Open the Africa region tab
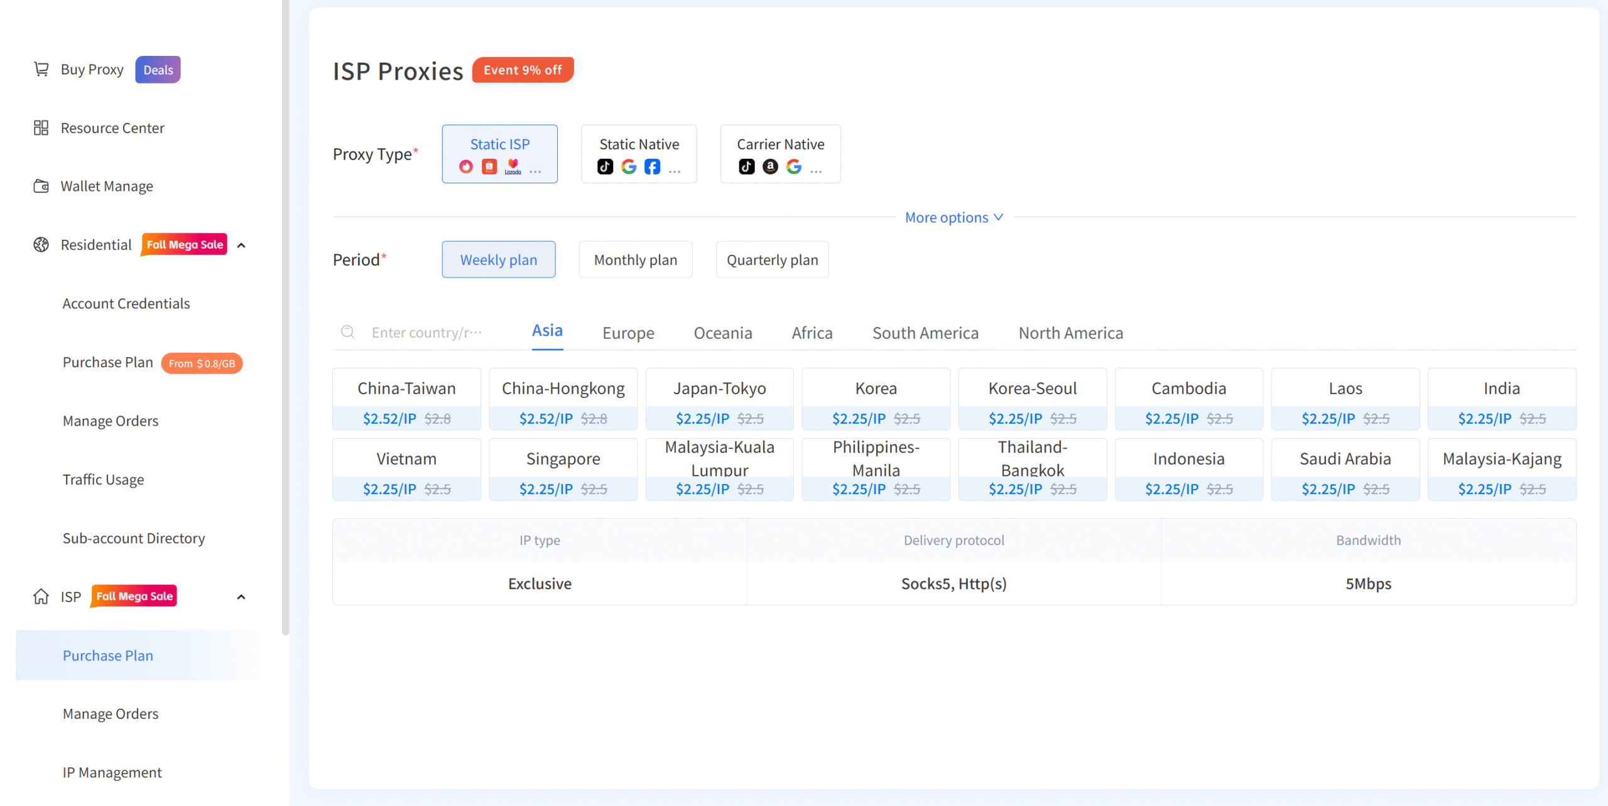This screenshot has height=806, width=1608. [x=812, y=333]
